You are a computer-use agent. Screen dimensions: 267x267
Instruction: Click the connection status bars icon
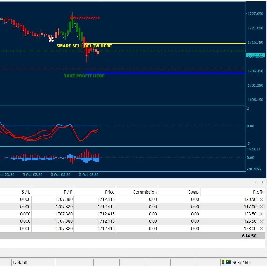coord(227,262)
